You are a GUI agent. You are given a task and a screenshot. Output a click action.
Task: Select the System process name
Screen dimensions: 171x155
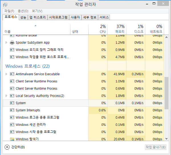pos(21,103)
